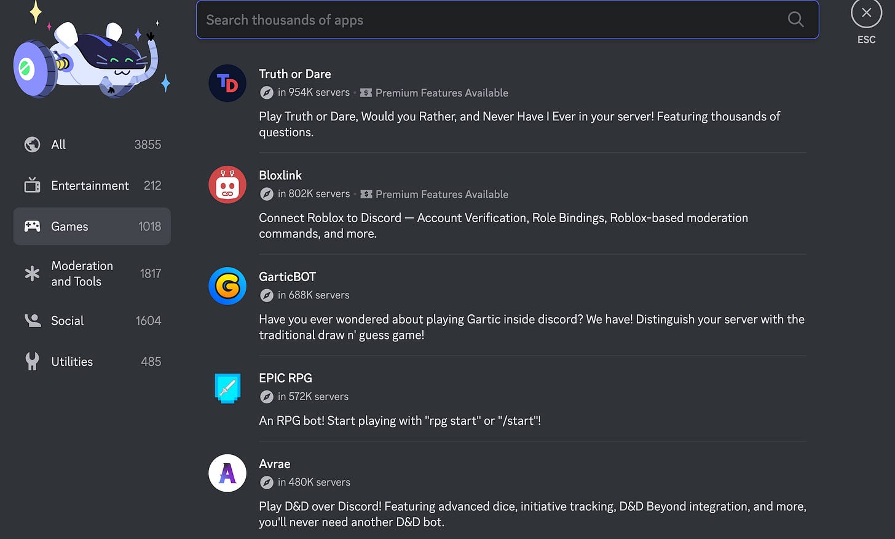Click the EPIC RPG 'rpg start' description
This screenshot has width=895, height=539.
click(x=400, y=421)
